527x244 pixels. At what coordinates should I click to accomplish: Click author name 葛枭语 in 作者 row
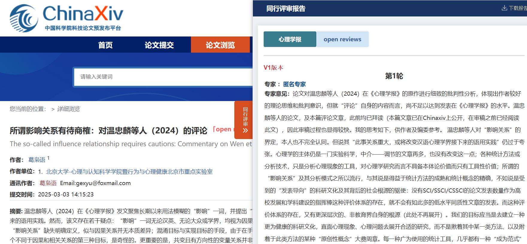[x=37, y=160]
